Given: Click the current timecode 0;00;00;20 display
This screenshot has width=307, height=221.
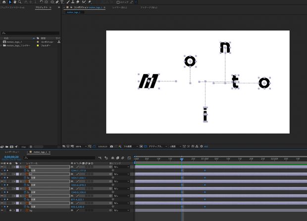Looking at the screenshot, I should 11,157.
